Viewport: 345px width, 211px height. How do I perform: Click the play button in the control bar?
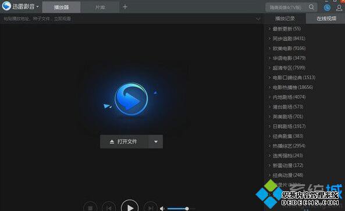coord(130,206)
